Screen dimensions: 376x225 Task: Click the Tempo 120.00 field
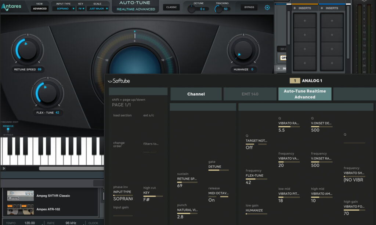[x=29, y=223]
